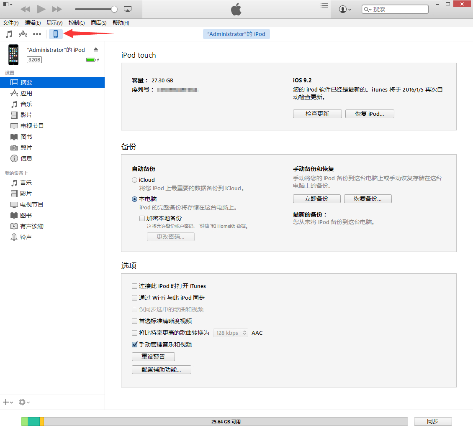Select 应用 in settings sidebar
This screenshot has width=473, height=433.
point(52,93)
